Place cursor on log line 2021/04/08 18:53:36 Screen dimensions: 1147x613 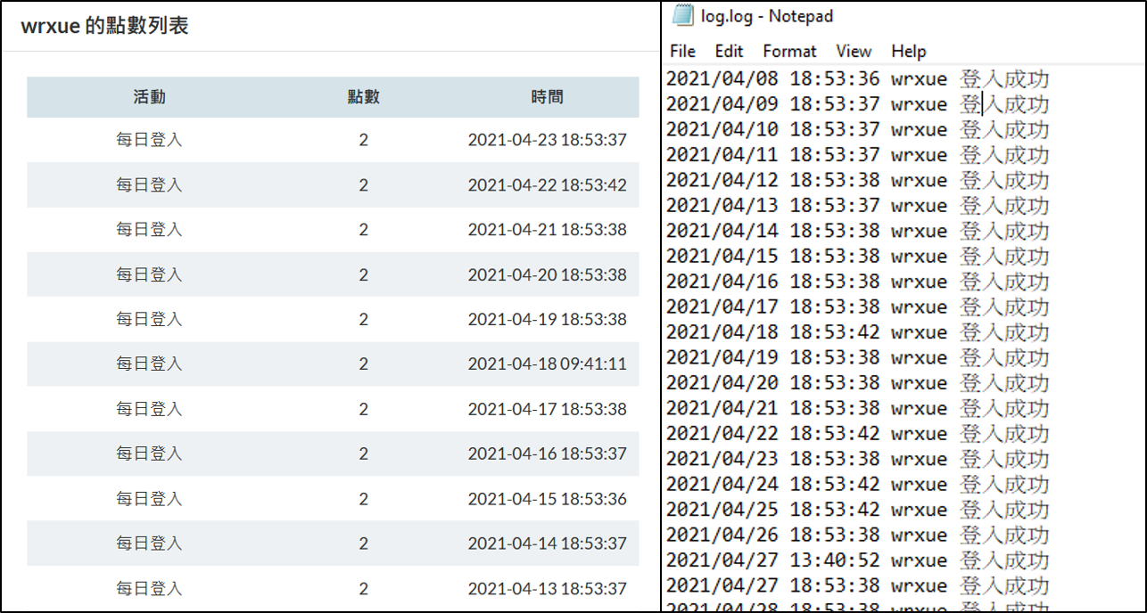[856, 79]
